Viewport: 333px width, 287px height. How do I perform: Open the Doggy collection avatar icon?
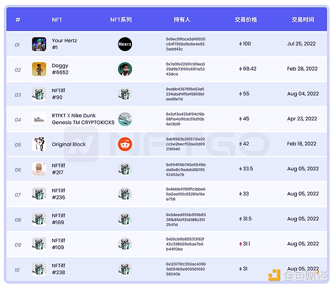(125, 69)
